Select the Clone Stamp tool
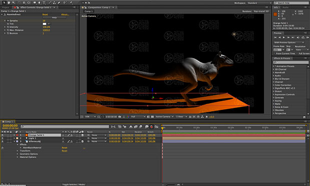This screenshot has width=310, height=186. coord(54,2)
